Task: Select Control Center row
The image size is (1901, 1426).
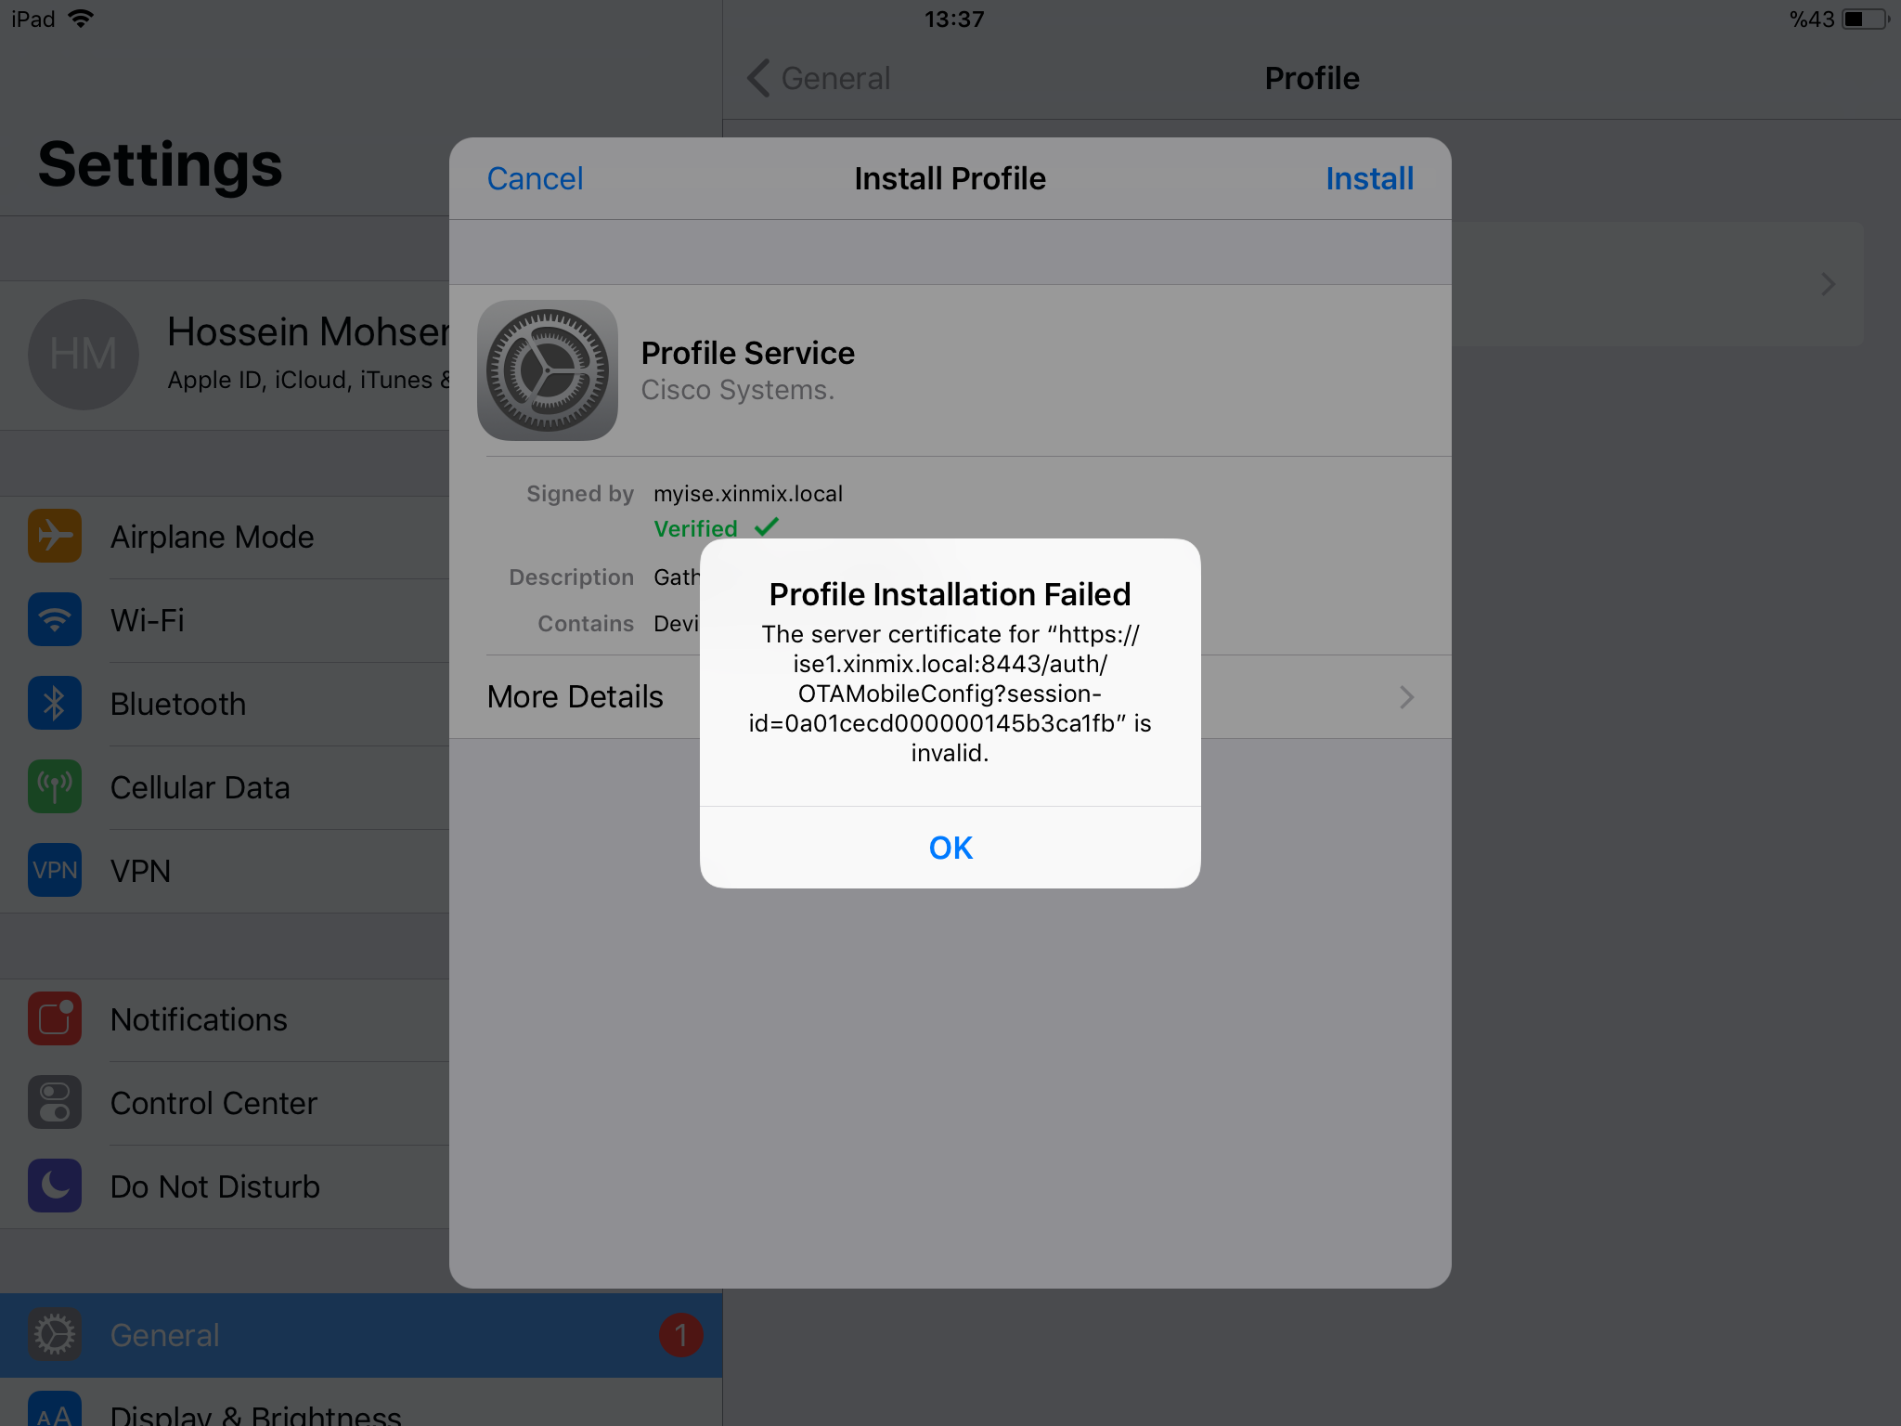Action: point(225,1103)
